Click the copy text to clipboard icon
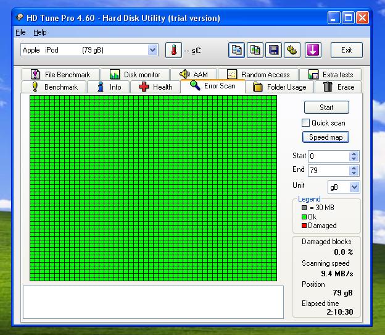The image size is (385, 335). [236, 50]
